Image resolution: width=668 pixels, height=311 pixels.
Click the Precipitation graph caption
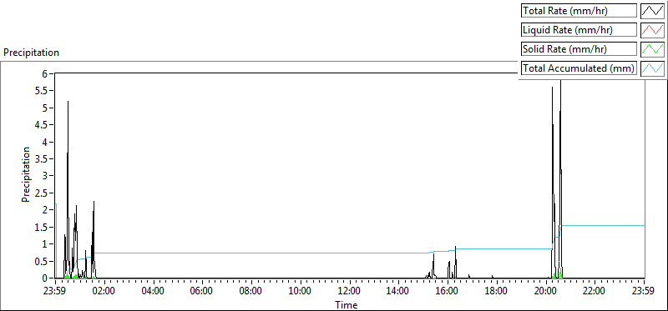tap(31, 53)
